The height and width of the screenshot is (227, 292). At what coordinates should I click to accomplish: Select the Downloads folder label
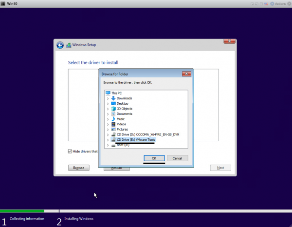pos(125,98)
